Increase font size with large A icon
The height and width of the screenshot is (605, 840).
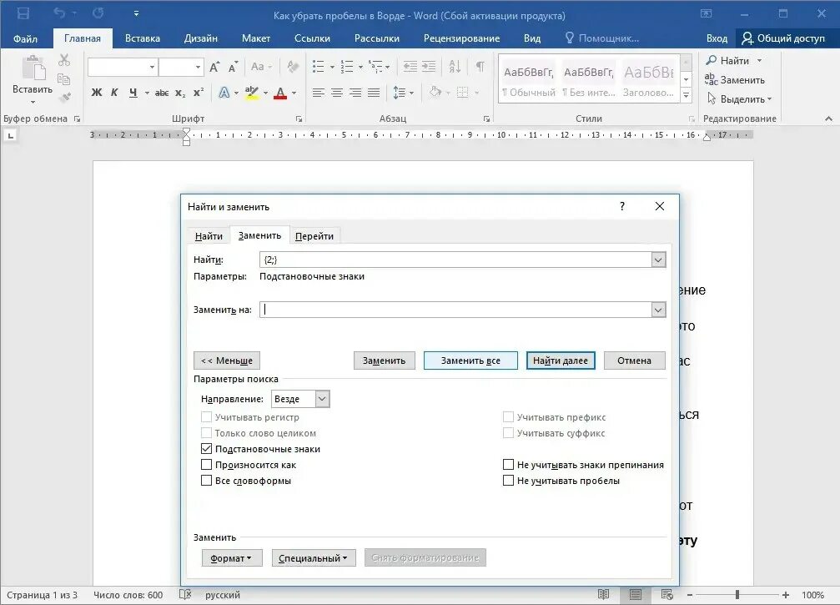(x=214, y=67)
